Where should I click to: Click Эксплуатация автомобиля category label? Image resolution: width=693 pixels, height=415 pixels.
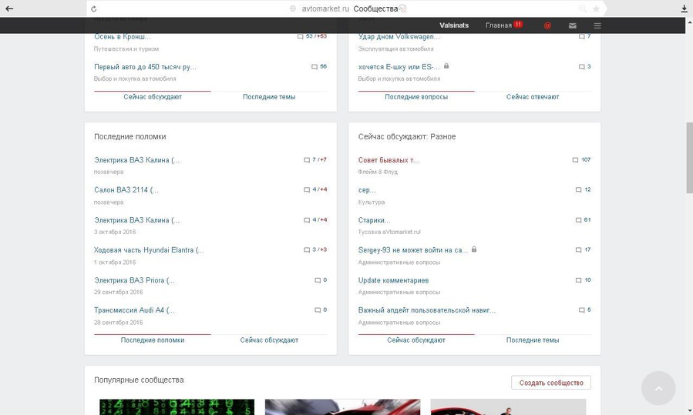click(x=396, y=49)
